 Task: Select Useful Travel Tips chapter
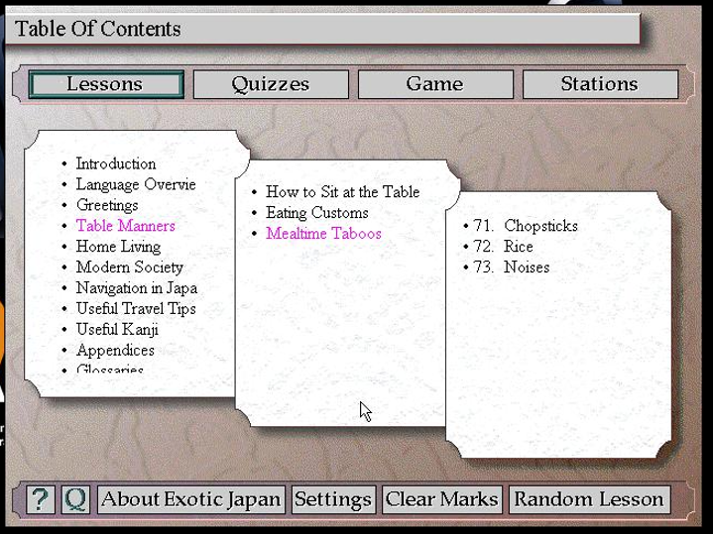point(136,308)
